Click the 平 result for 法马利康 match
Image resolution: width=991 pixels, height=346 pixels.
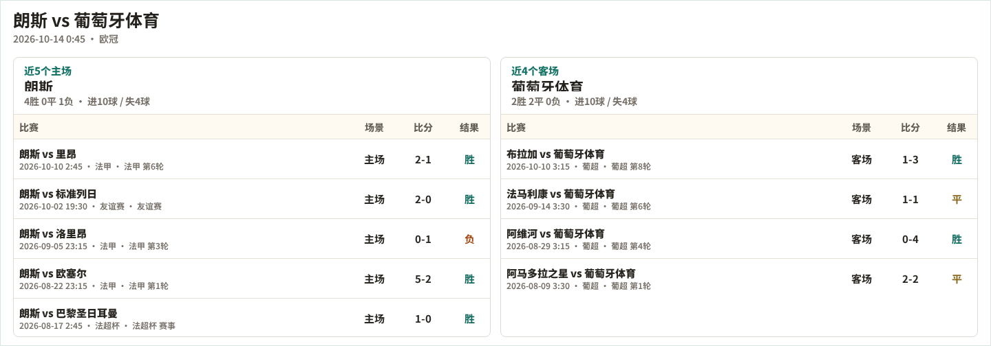[x=957, y=199]
